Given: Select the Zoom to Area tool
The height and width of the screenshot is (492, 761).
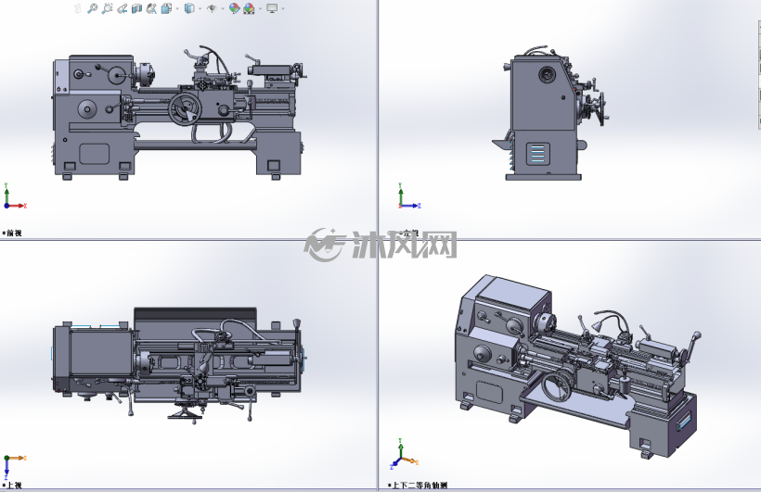Looking at the screenshot, I should click(107, 8).
